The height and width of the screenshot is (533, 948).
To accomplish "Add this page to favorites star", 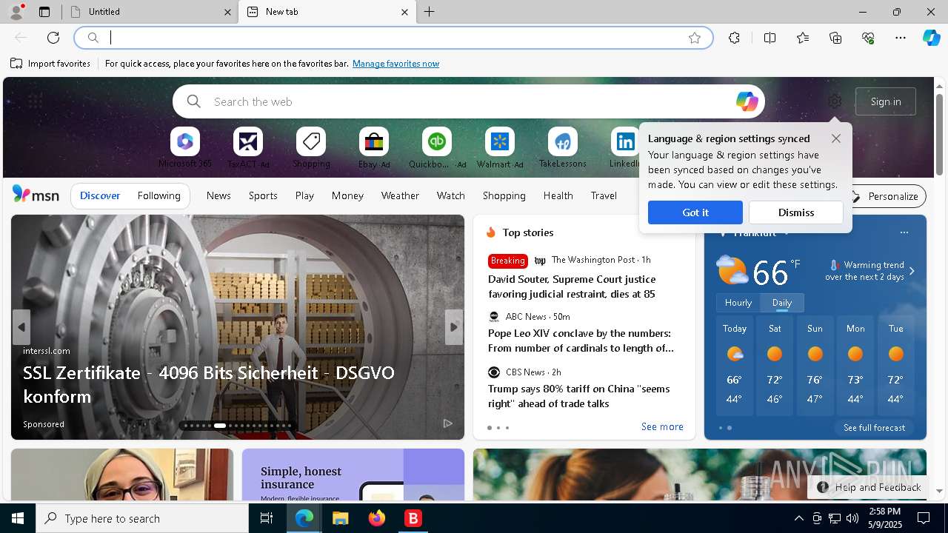I will point(695,38).
